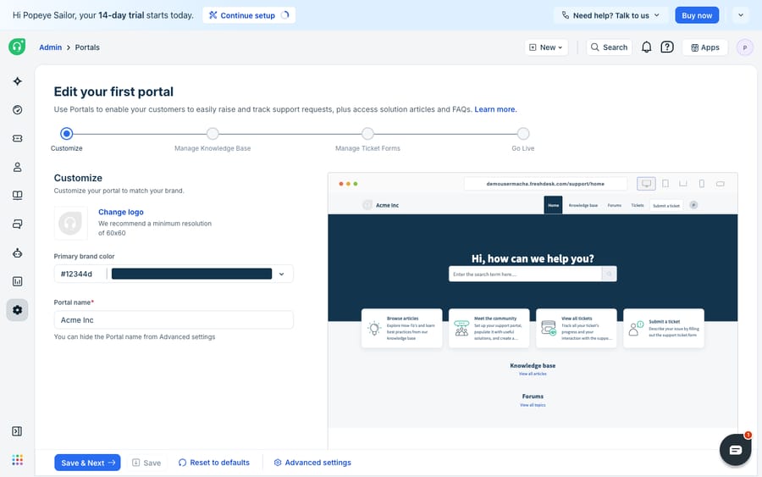The image size is (762, 477).
Task: Open the Analytics chart icon in sidebar
Action: click(18, 281)
